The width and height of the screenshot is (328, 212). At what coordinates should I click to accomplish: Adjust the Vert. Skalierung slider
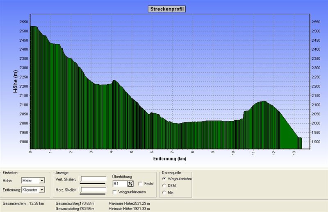pyautogui.click(x=93, y=179)
